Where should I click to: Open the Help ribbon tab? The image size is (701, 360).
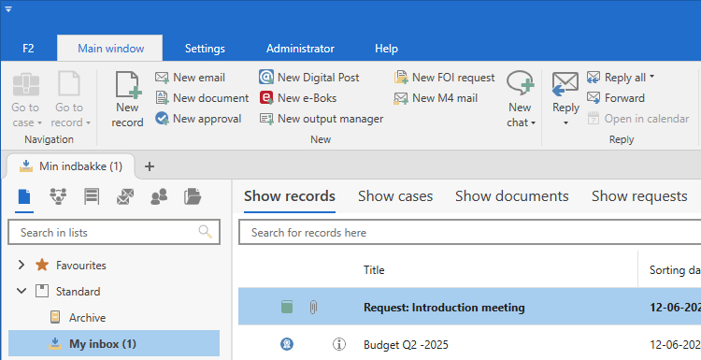(x=386, y=49)
